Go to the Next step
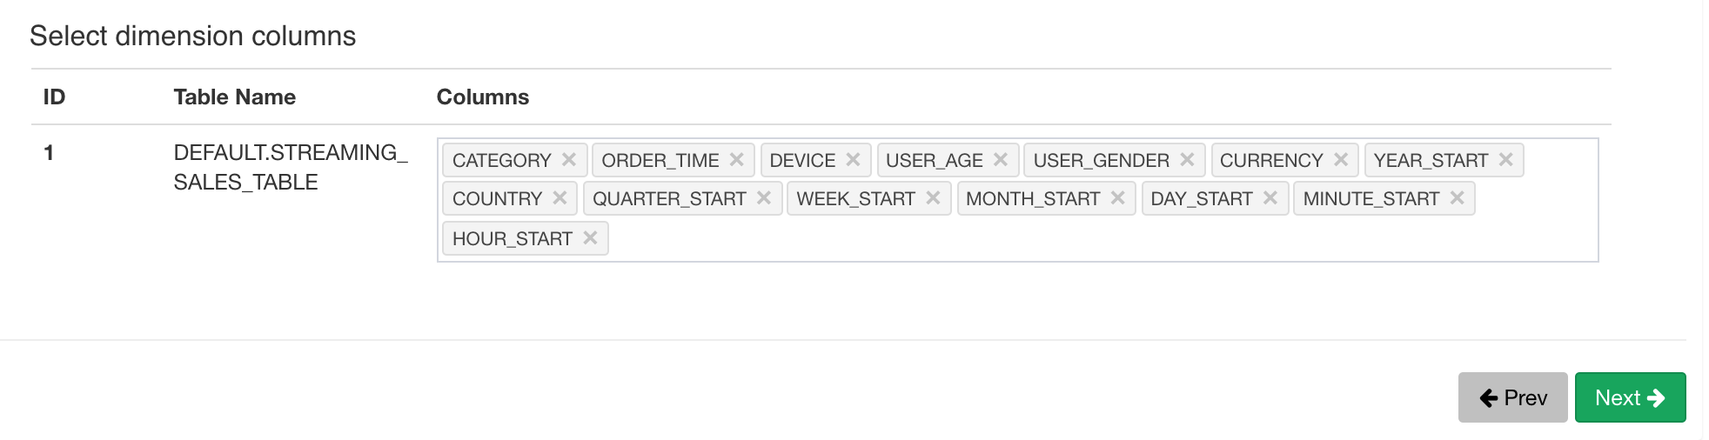Screen dimensions: 1709x440 coord(1630,397)
